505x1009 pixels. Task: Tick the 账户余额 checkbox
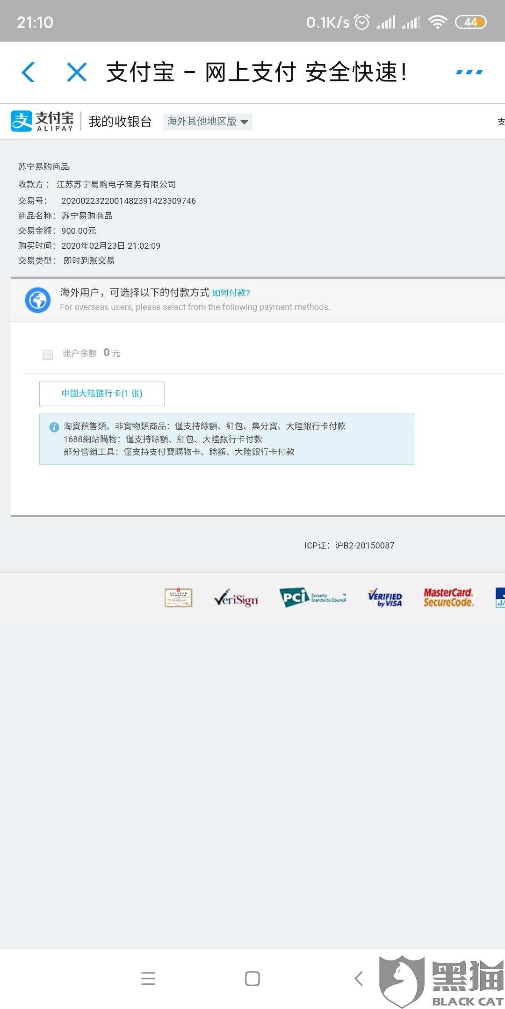tap(48, 354)
